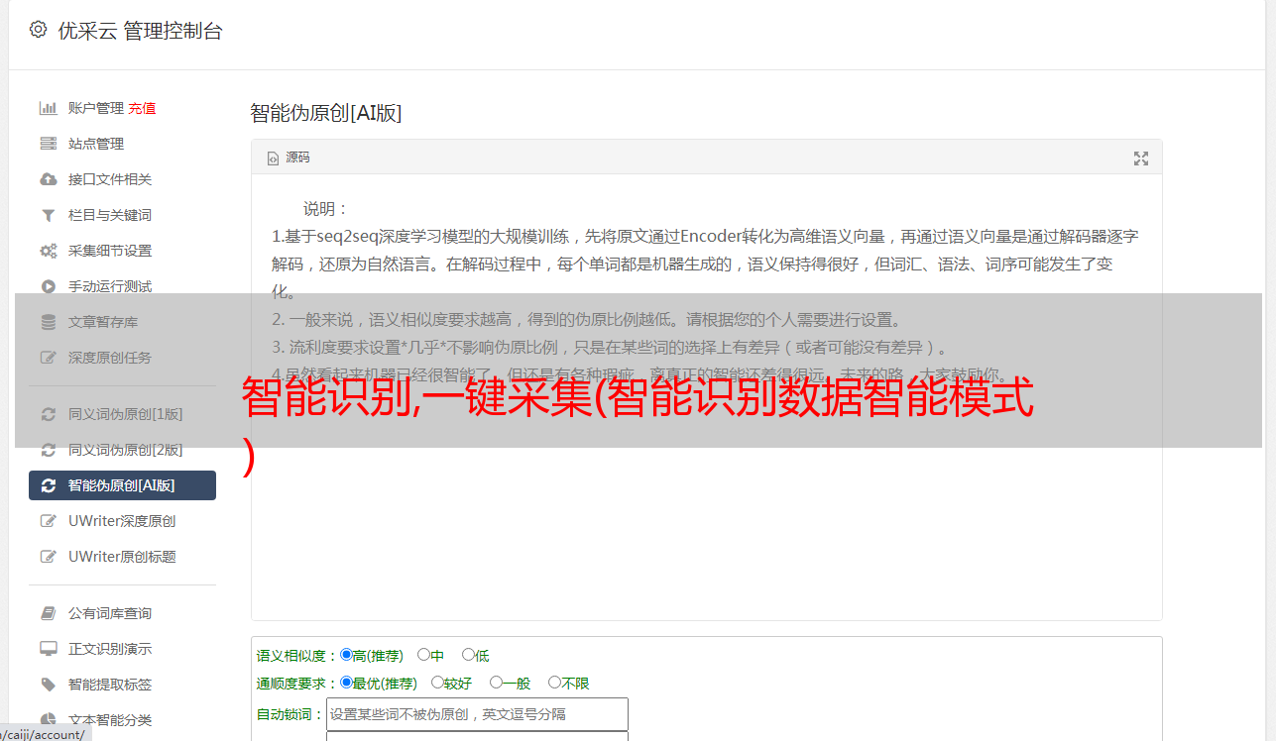The image size is (1276, 741).
Task: Go to UWriter深度原创 page
Action: [122, 521]
